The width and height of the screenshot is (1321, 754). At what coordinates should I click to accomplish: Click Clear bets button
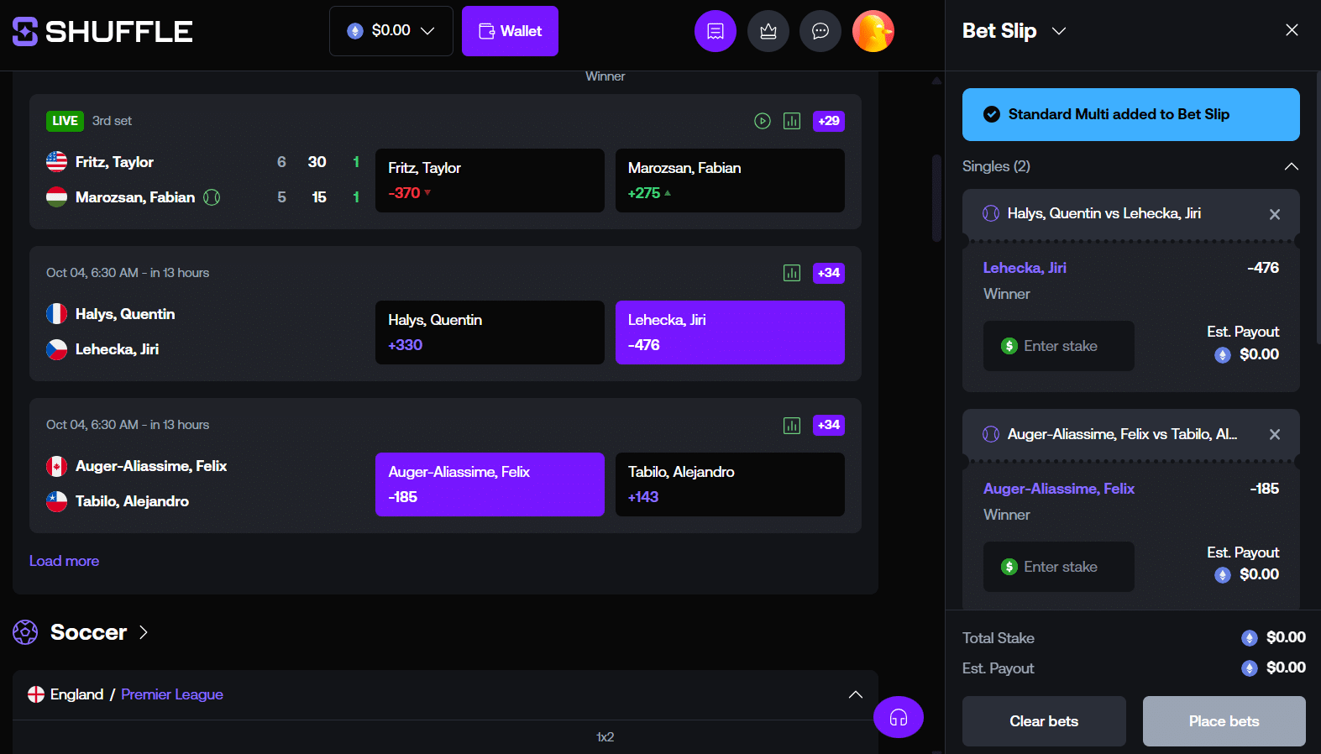[1044, 721]
